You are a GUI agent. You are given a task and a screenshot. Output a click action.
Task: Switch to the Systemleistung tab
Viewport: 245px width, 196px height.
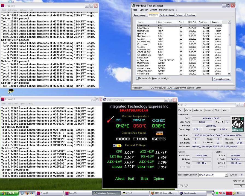[167, 15]
